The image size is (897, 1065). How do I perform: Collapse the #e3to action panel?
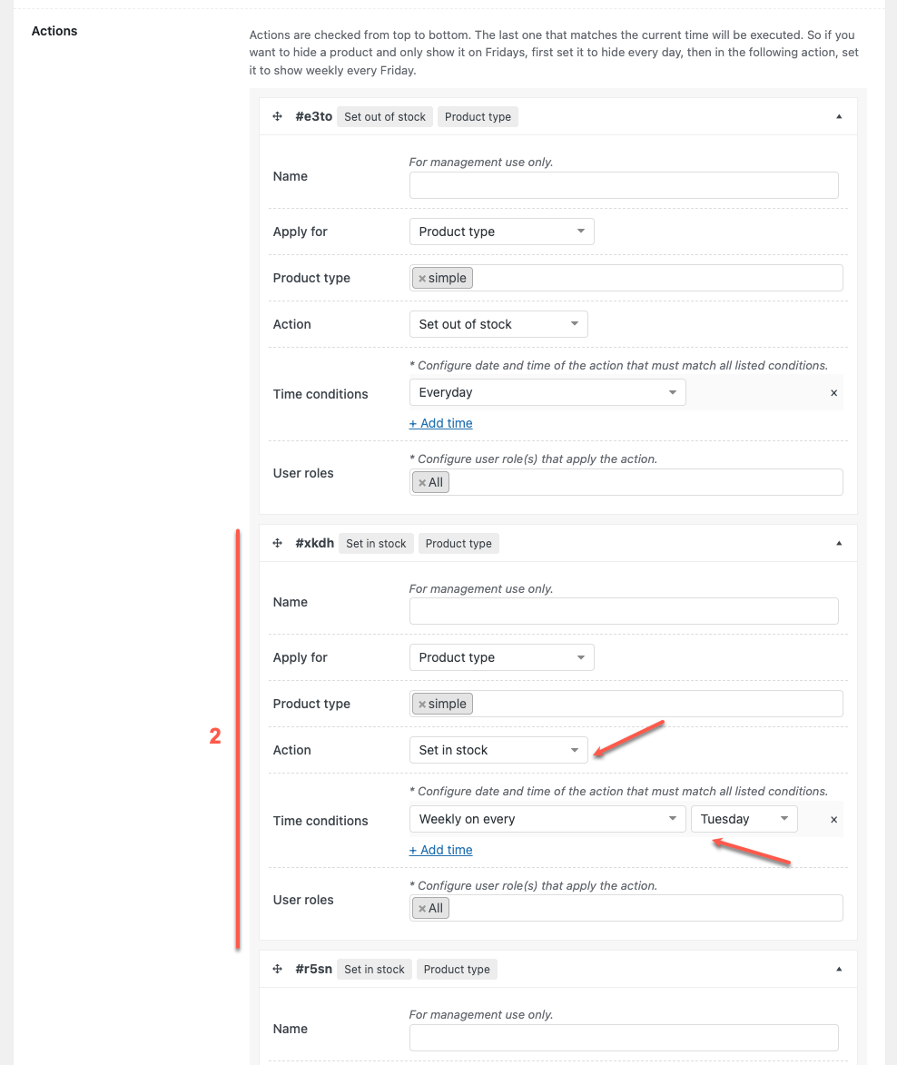[x=839, y=116]
